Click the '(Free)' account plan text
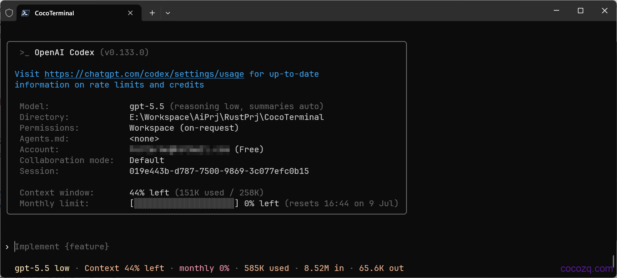Screen dimensions: 617x278 tap(249, 149)
